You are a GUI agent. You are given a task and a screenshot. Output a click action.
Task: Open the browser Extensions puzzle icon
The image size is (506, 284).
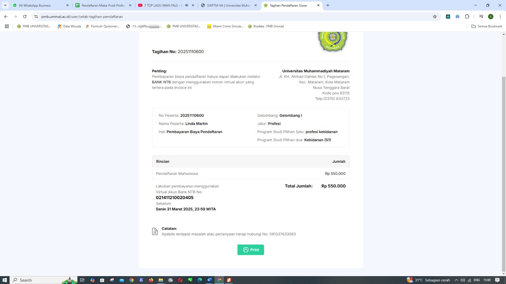[467, 17]
